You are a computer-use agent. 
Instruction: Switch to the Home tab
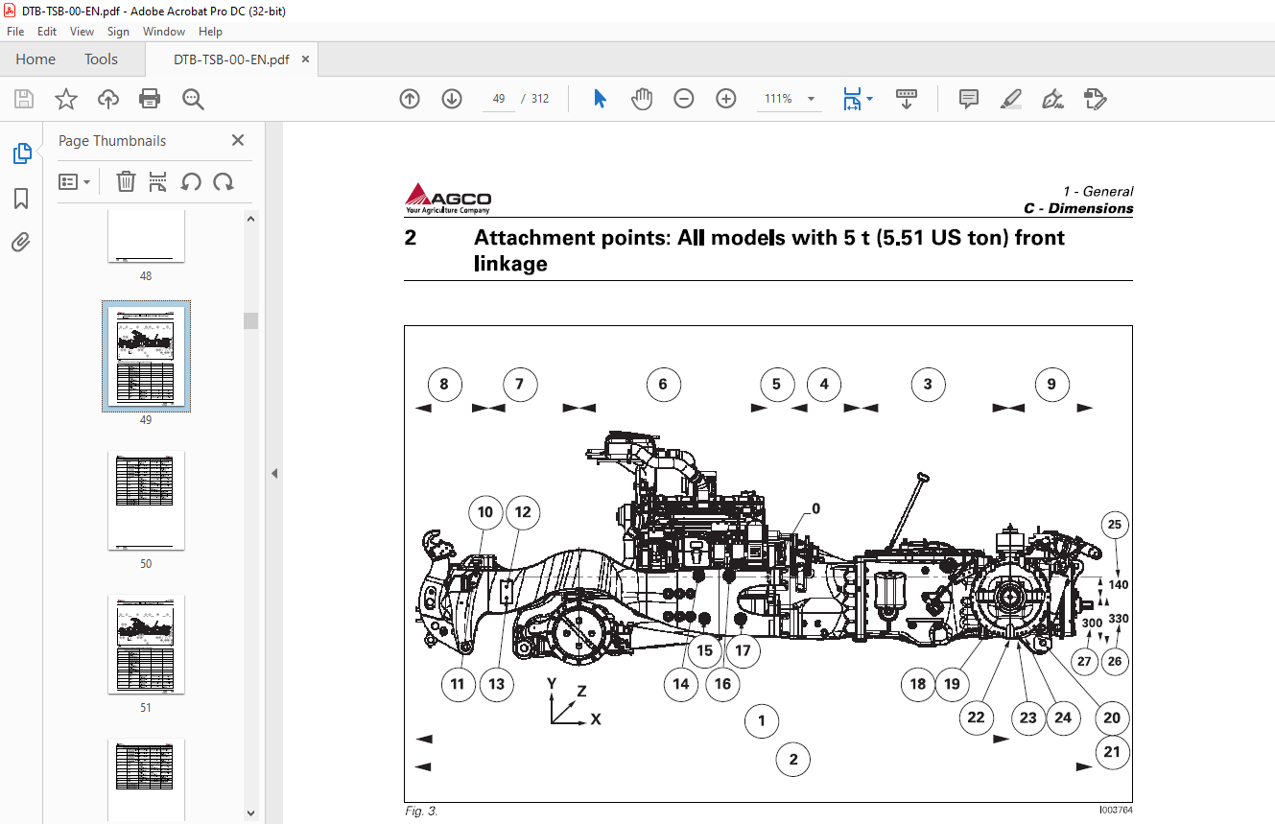[35, 59]
